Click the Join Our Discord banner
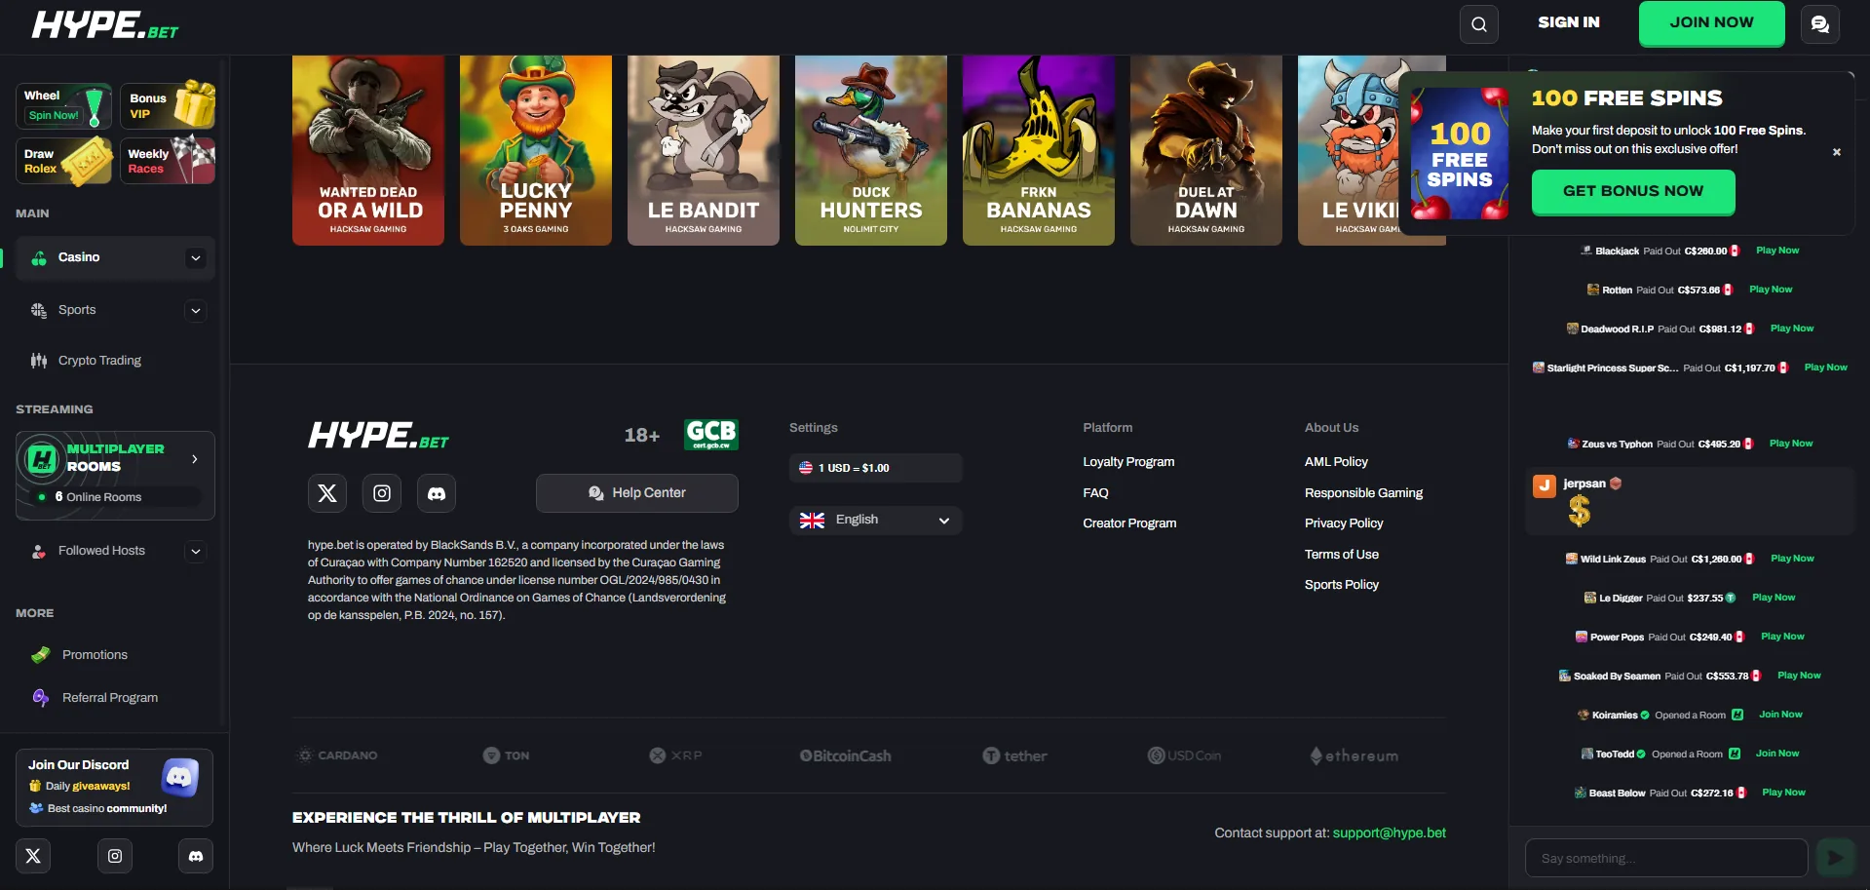1870x890 pixels. (x=114, y=787)
